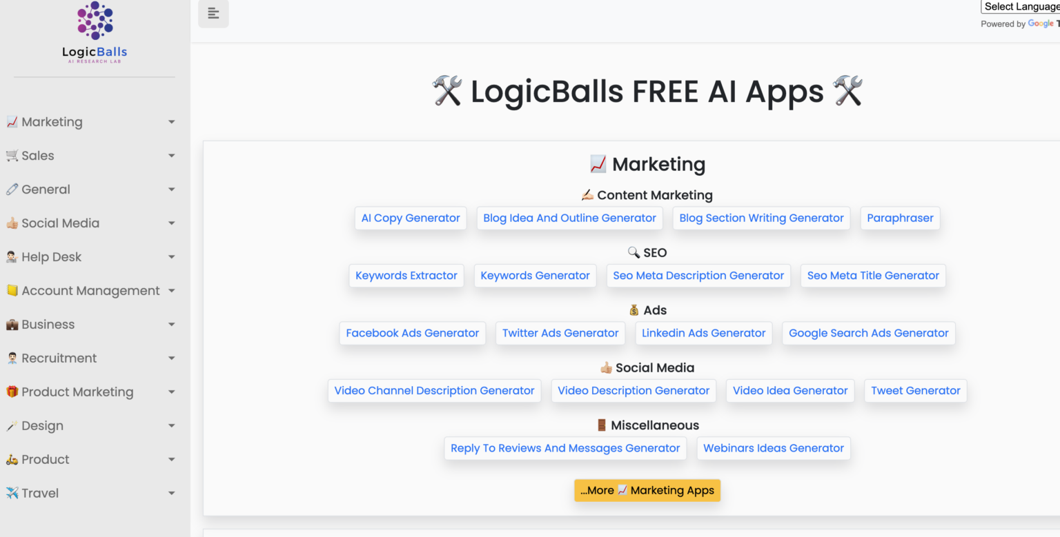This screenshot has height=537, width=1060.
Task: Select the Travel airplane icon
Action: click(12, 493)
